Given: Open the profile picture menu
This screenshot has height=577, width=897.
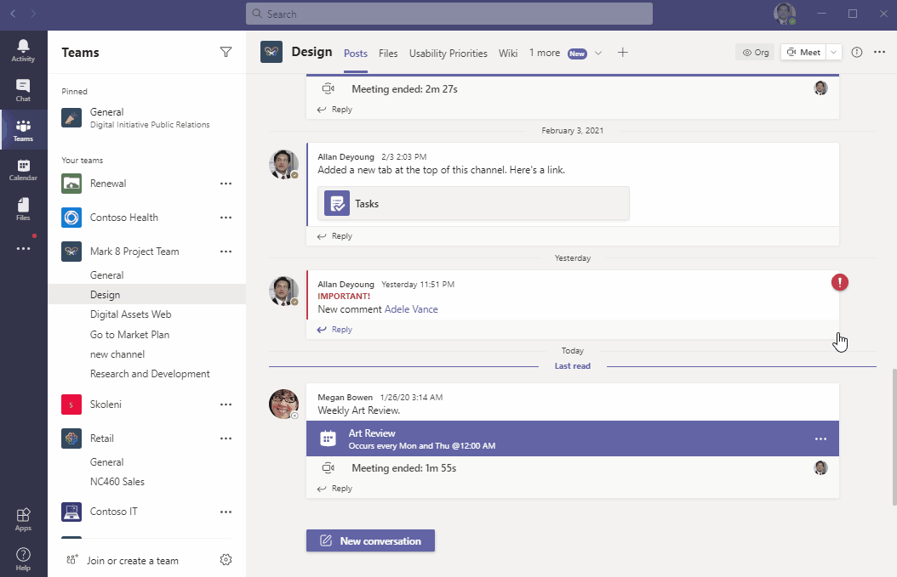Looking at the screenshot, I should [785, 14].
